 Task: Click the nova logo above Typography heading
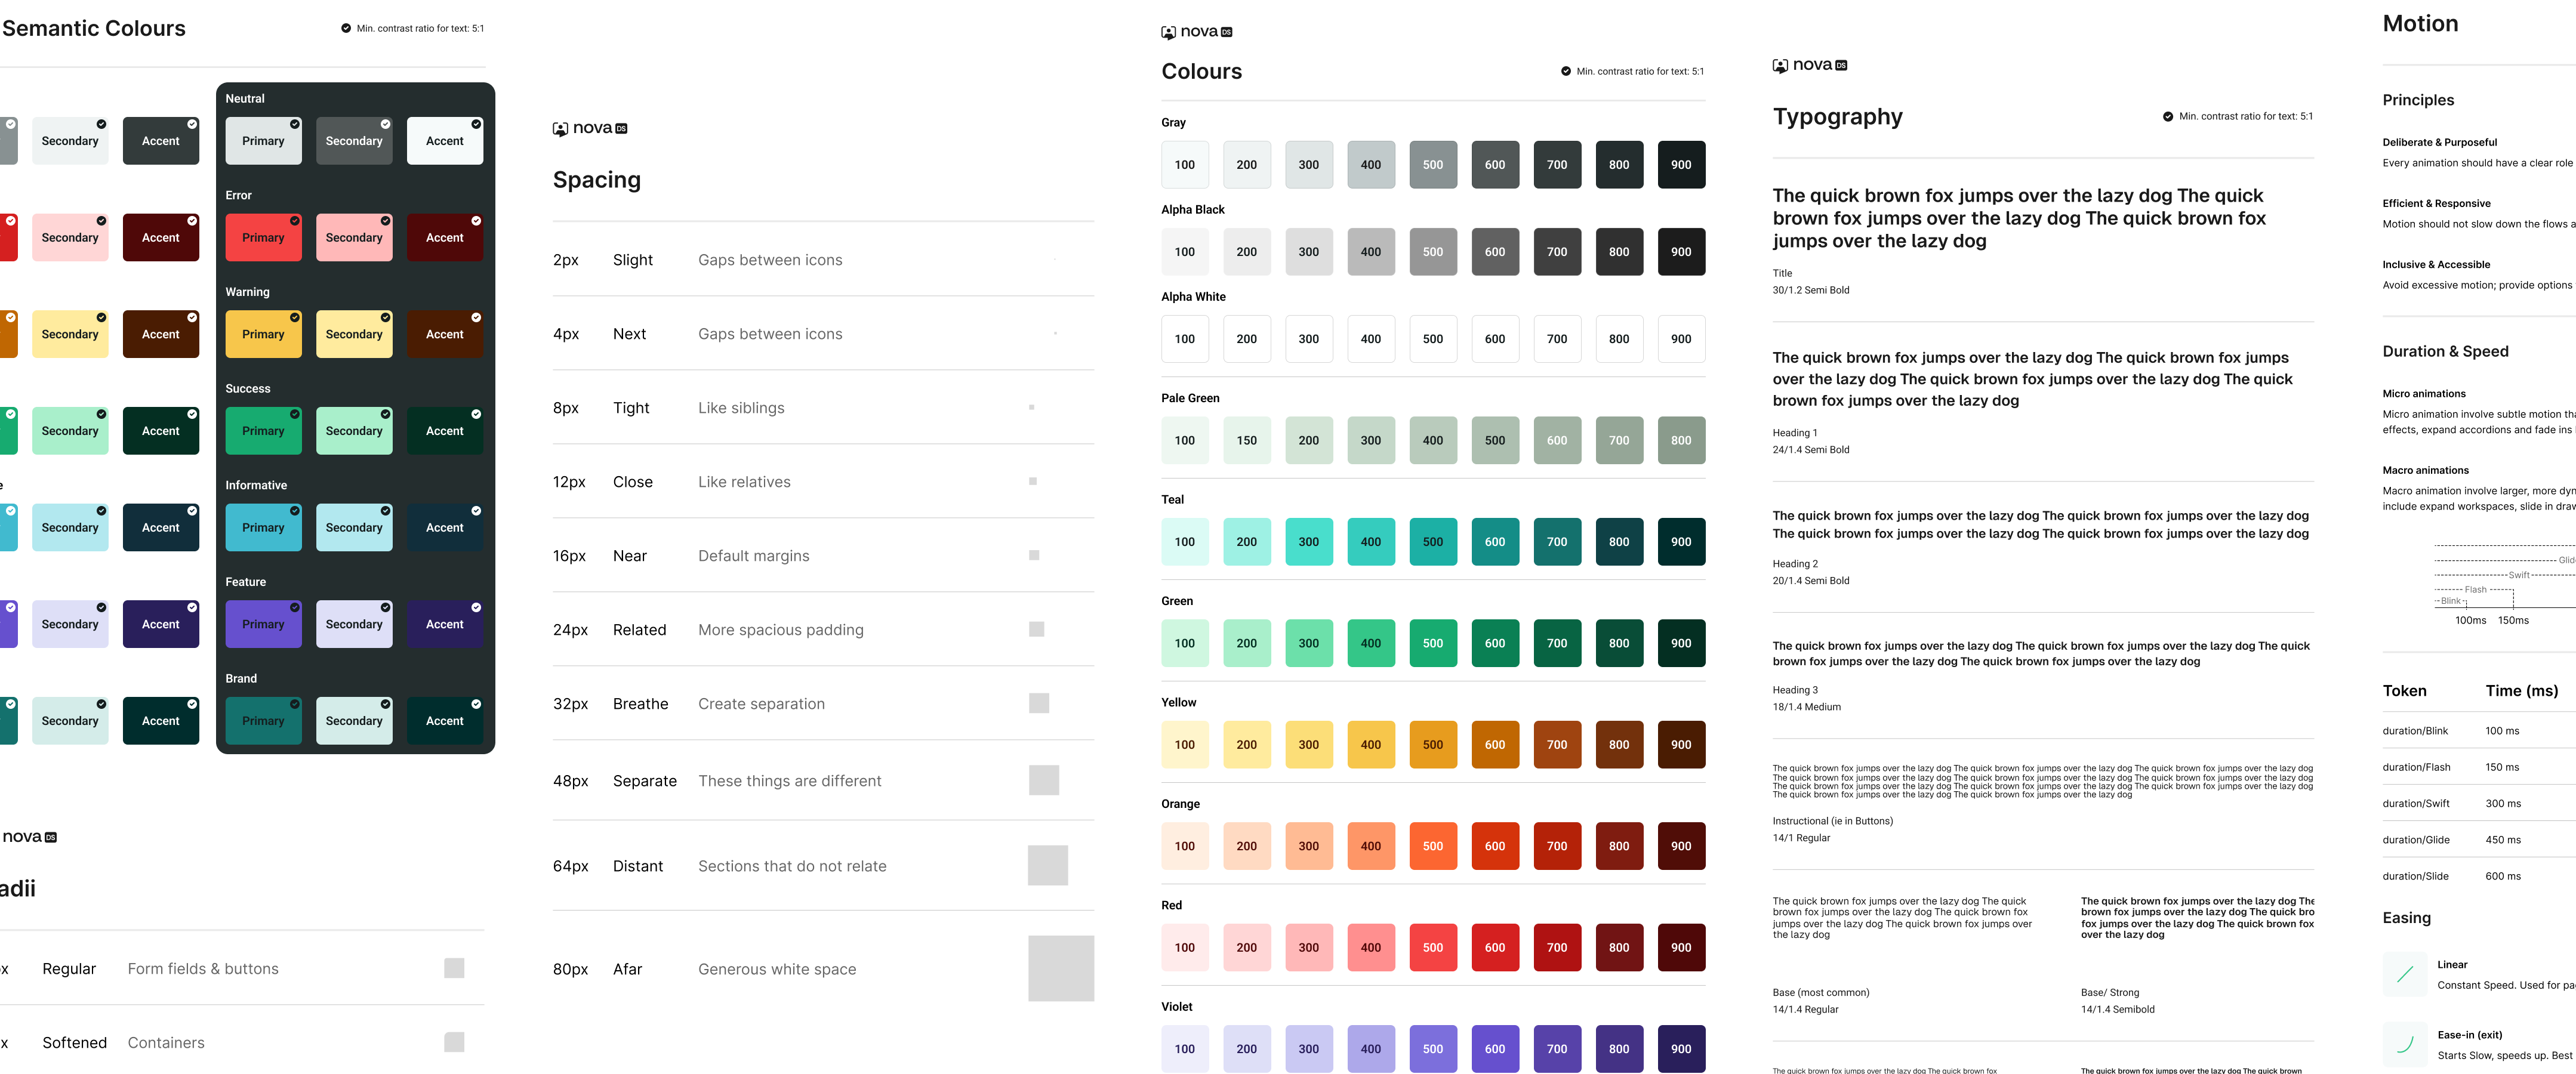[1809, 65]
